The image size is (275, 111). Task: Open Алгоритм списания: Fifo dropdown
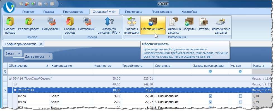tap(109, 26)
